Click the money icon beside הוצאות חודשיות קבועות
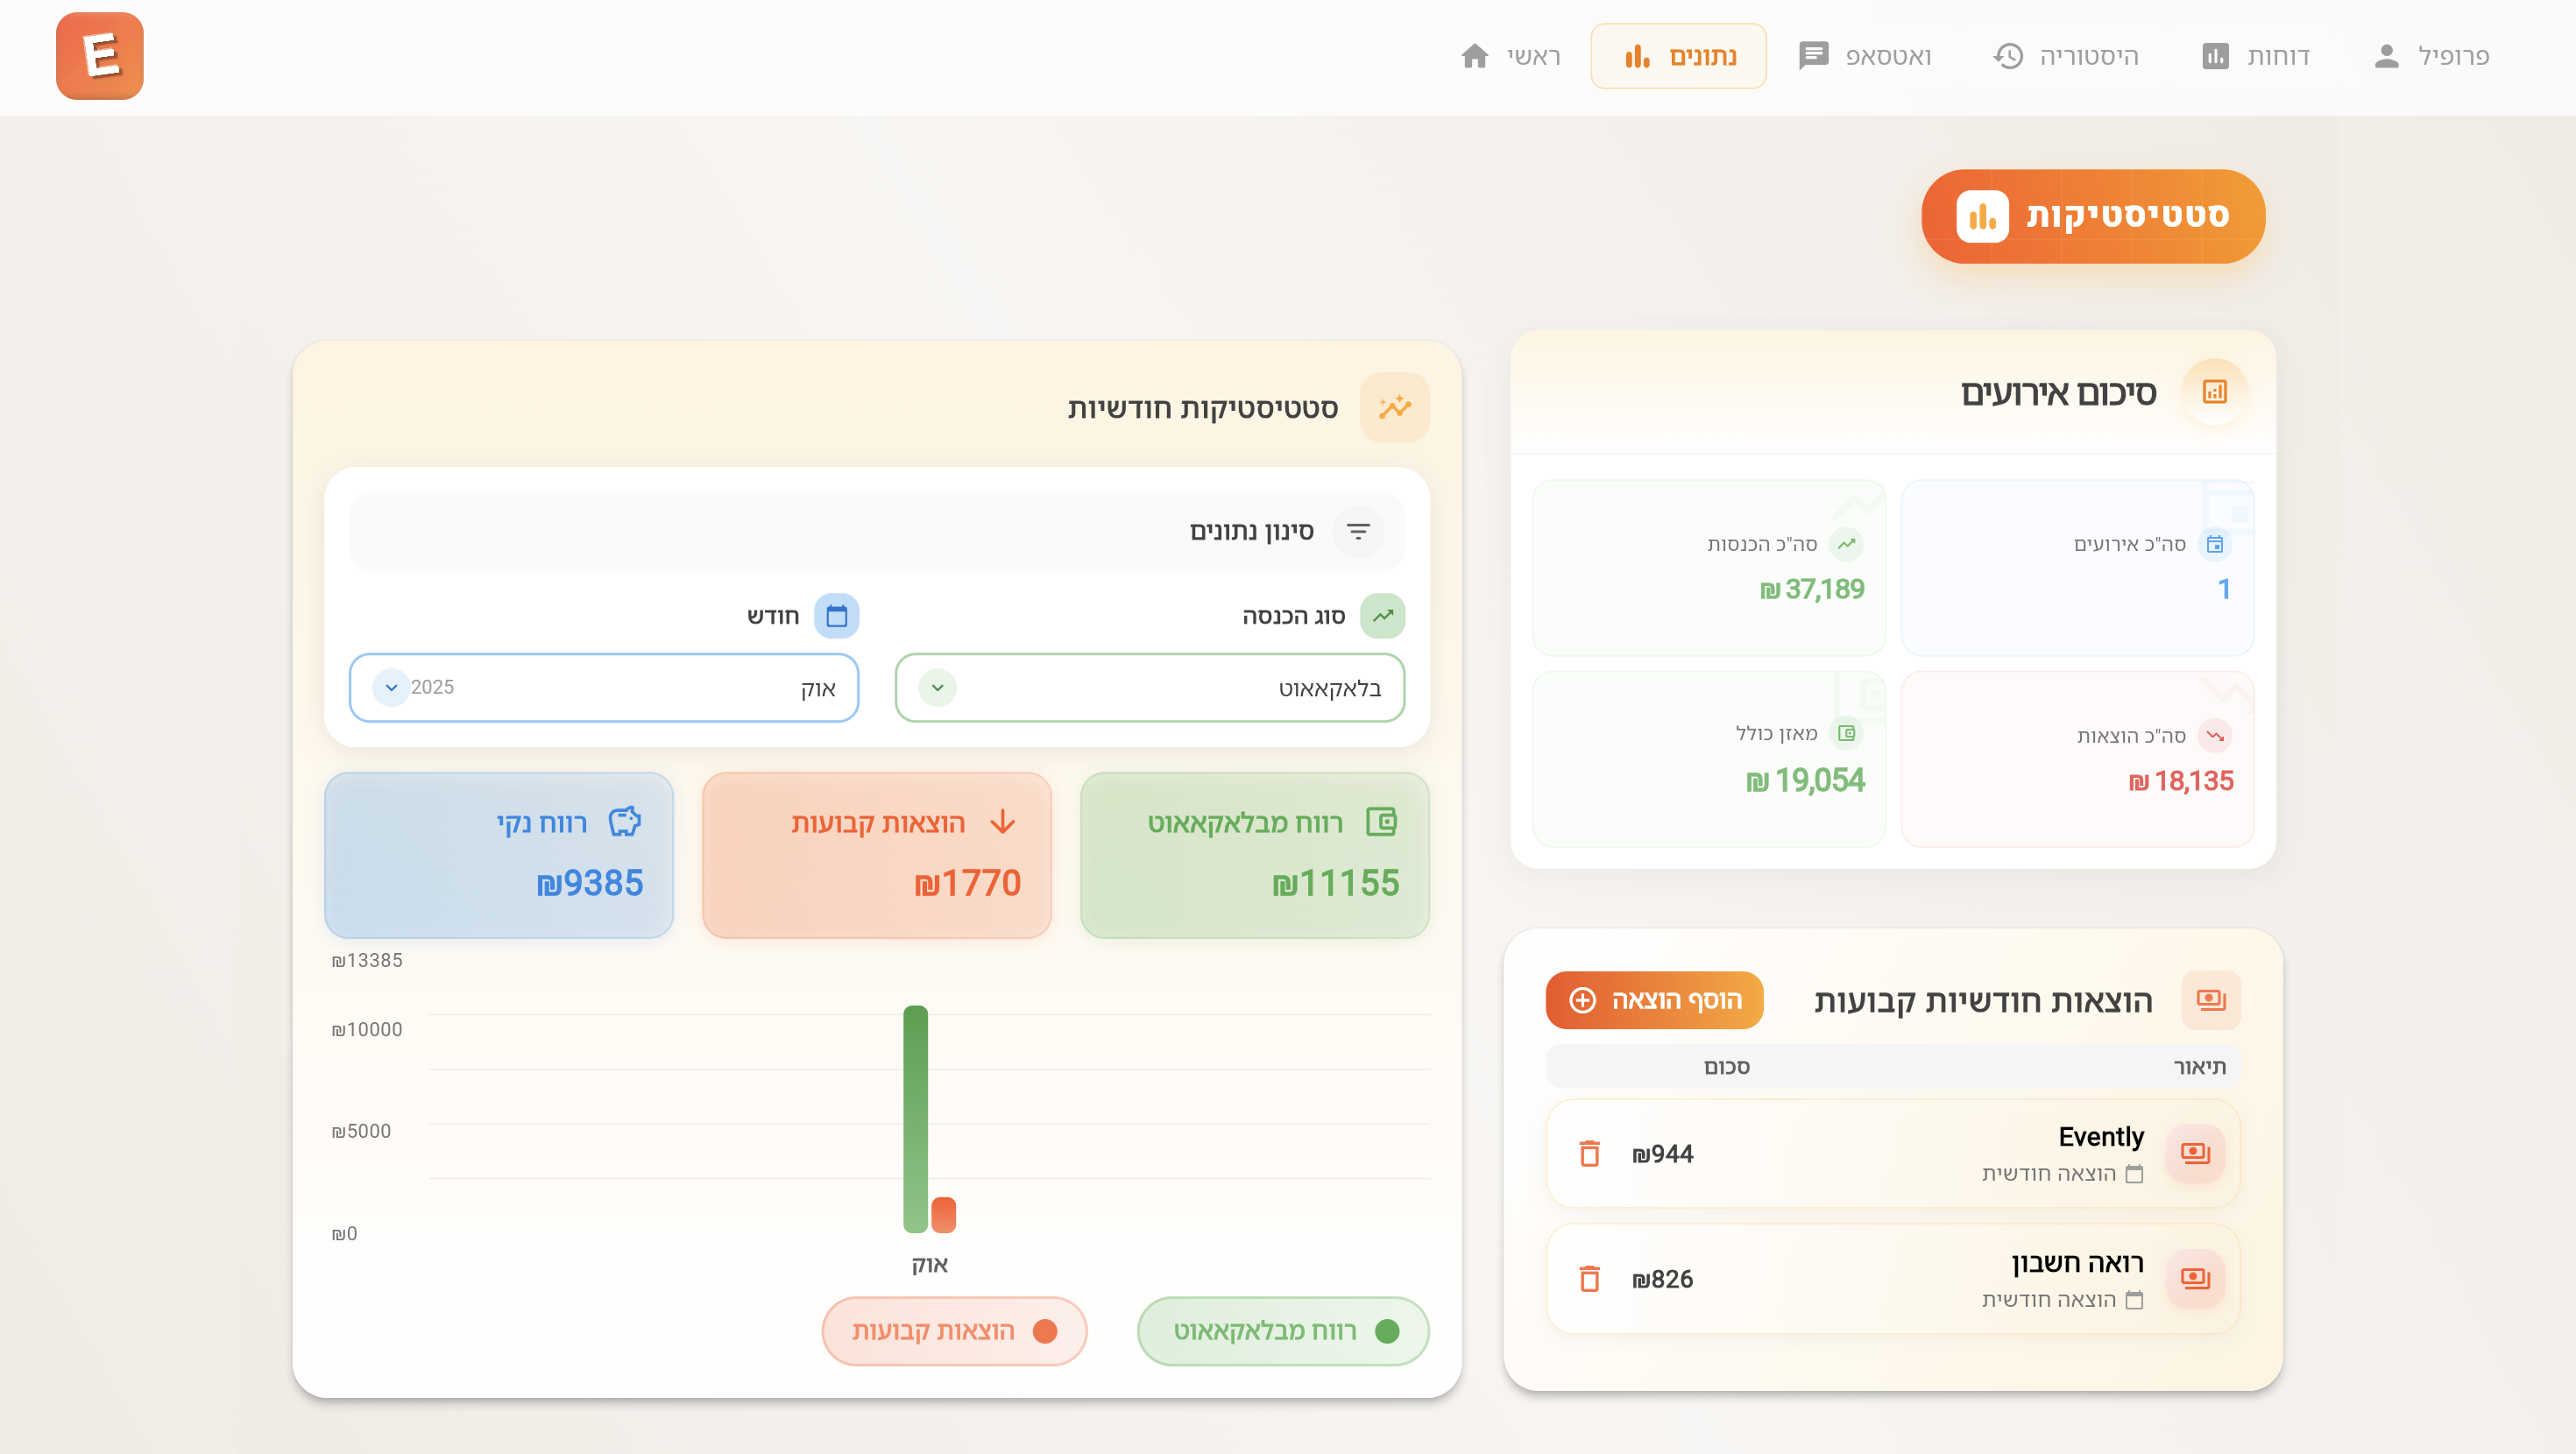2576x1454 pixels. (2210, 999)
